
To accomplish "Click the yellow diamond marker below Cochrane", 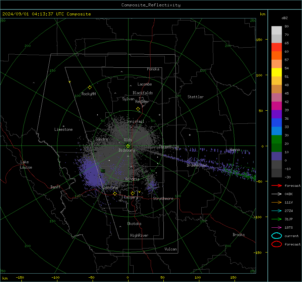I will 115,193.
